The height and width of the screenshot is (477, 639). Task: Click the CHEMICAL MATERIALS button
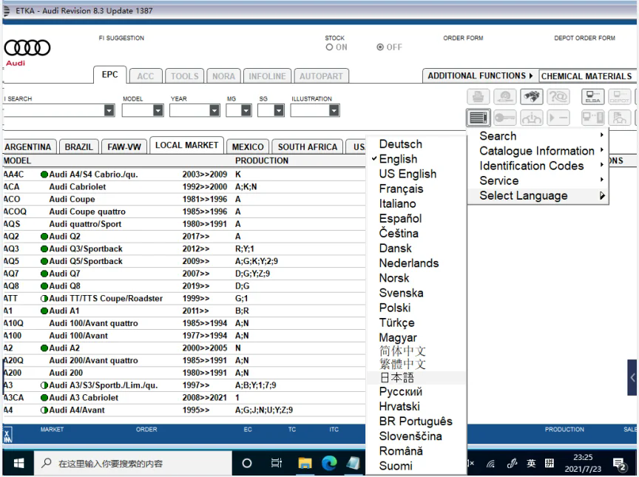(586, 75)
